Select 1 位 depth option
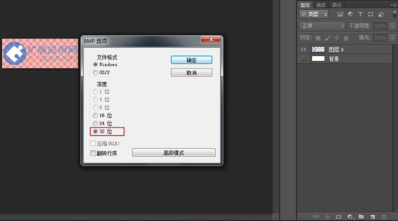The image size is (398, 221). (95, 91)
